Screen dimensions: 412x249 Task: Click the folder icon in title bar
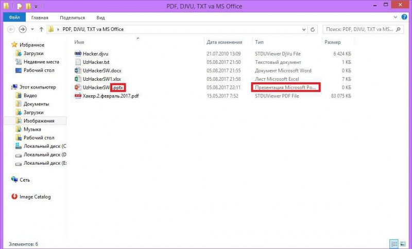pyautogui.click(x=6, y=6)
